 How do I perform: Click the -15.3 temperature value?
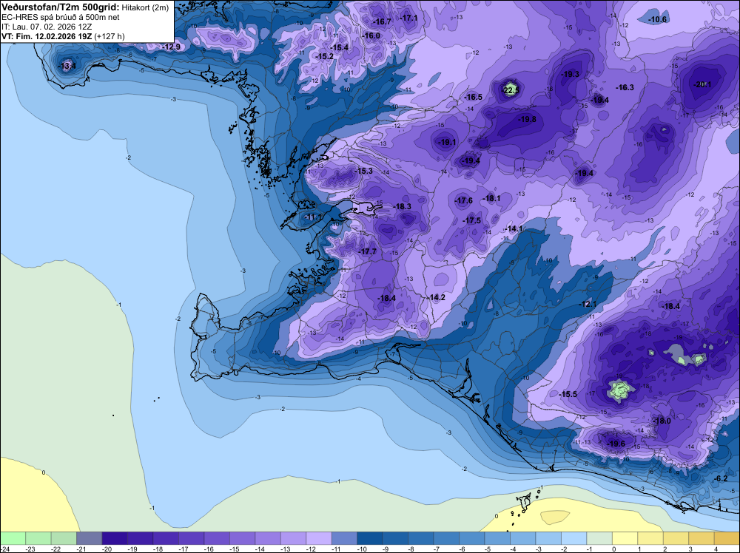[x=363, y=171]
